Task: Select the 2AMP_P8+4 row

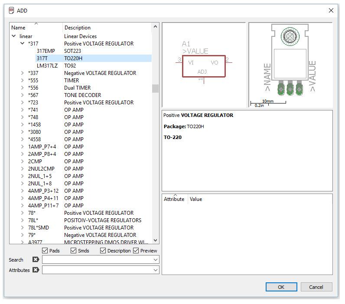Action: click(89, 154)
